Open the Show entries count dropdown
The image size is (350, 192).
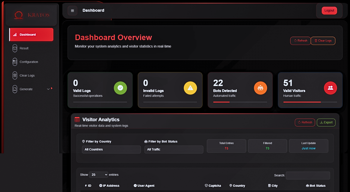(98, 175)
